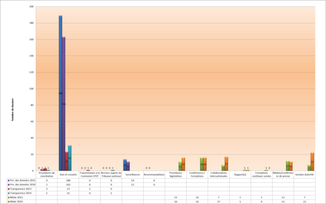326x204 pixels.
Task: Click the purple Pro. des données 2014 legend swatch
Action: pyautogui.click(x=8, y=185)
